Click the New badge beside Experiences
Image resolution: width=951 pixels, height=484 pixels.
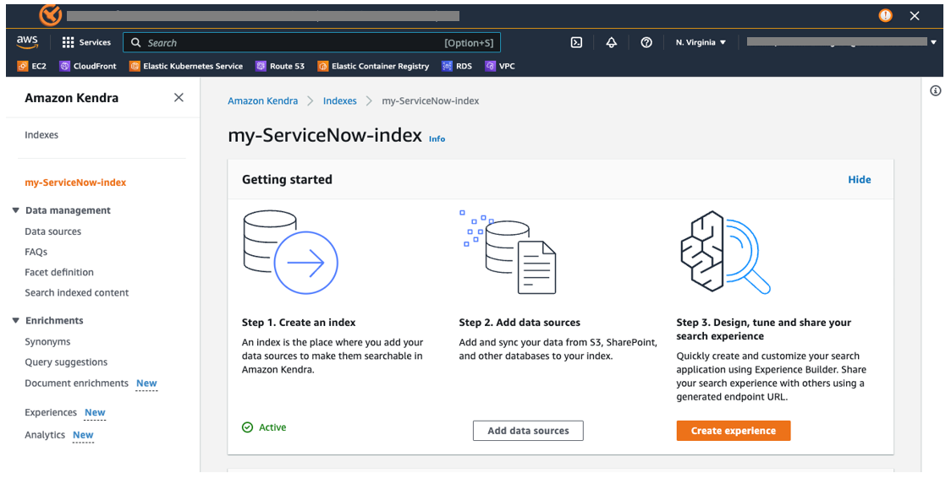coord(95,412)
